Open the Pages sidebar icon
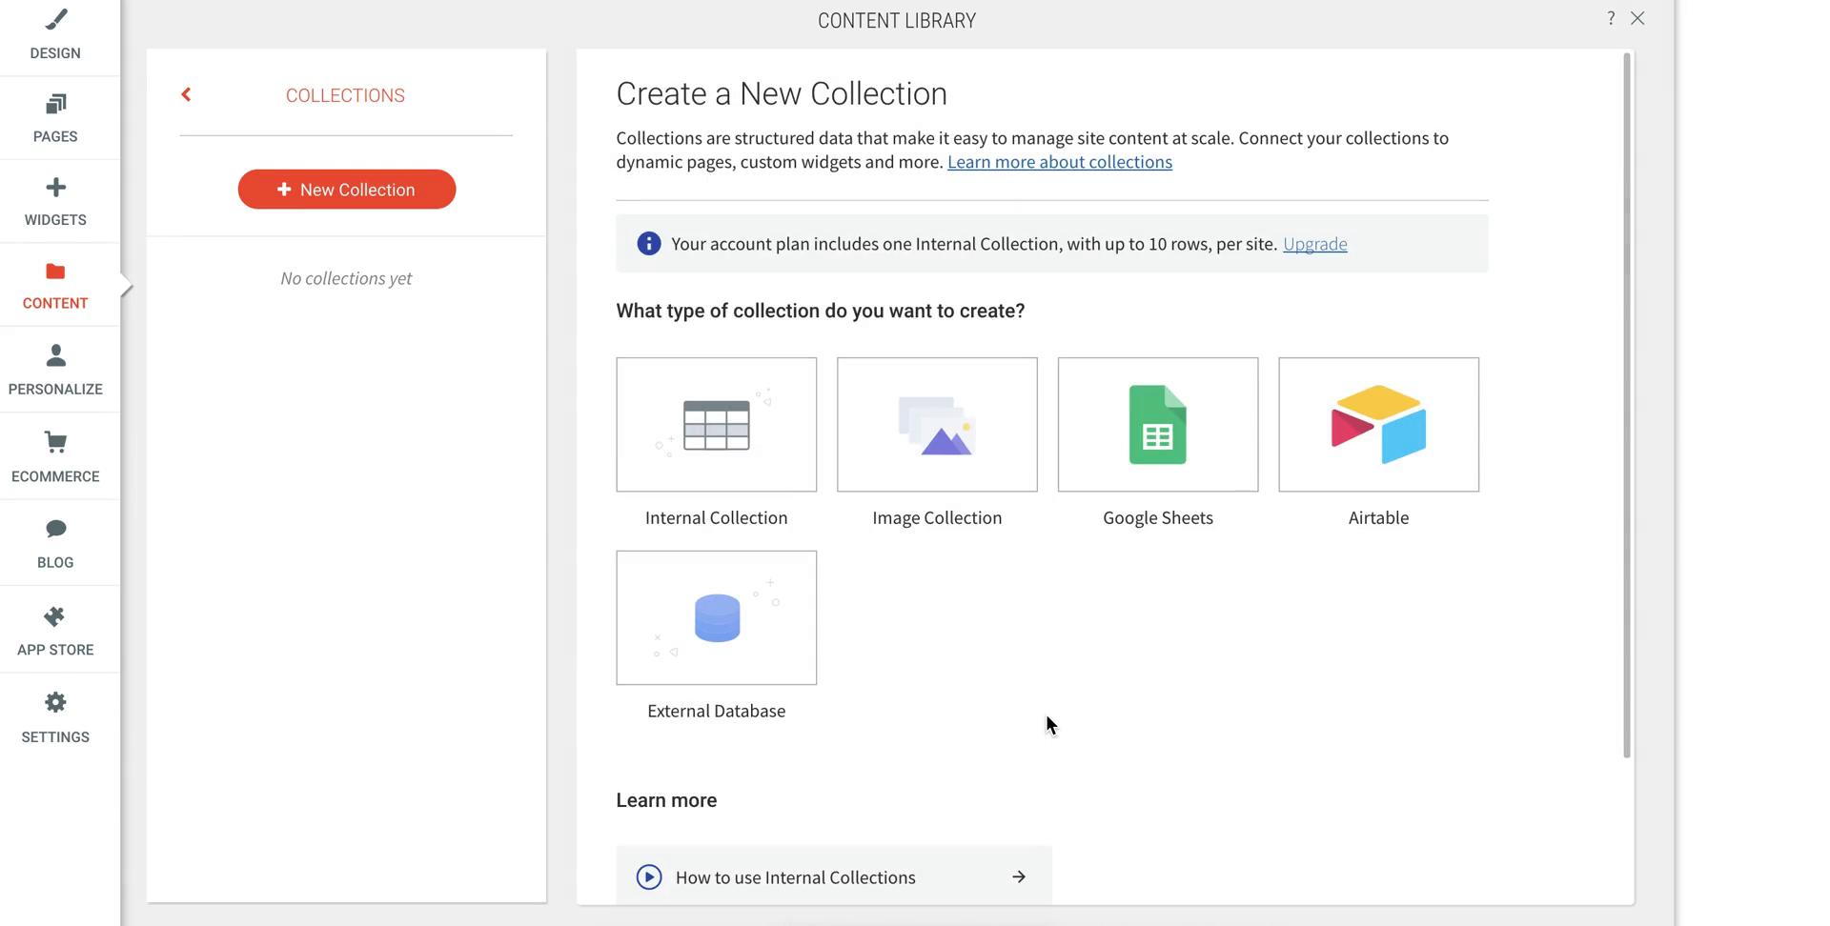The height and width of the screenshot is (926, 1830). pyautogui.click(x=56, y=104)
